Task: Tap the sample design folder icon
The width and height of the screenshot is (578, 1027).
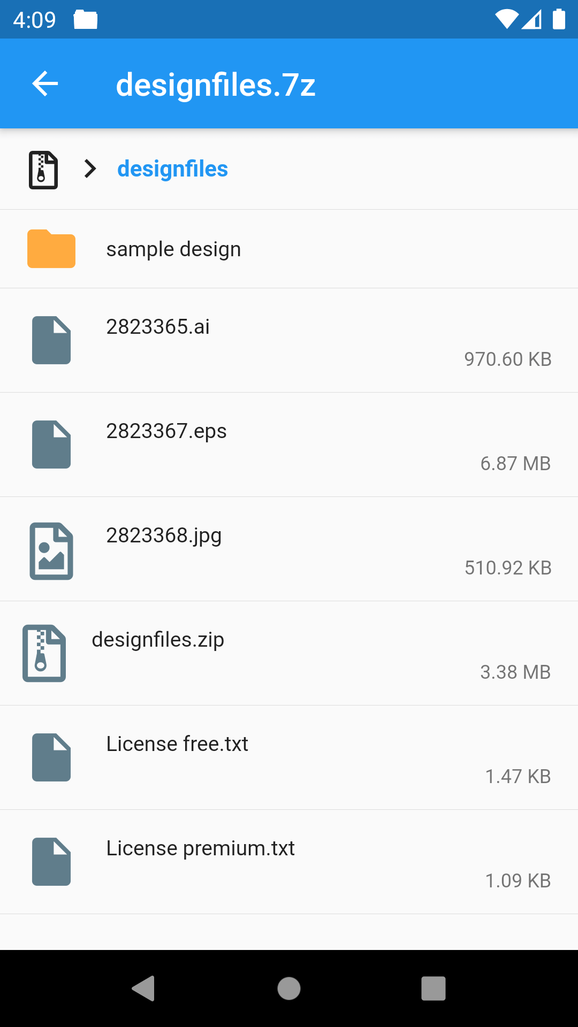Action: click(51, 249)
